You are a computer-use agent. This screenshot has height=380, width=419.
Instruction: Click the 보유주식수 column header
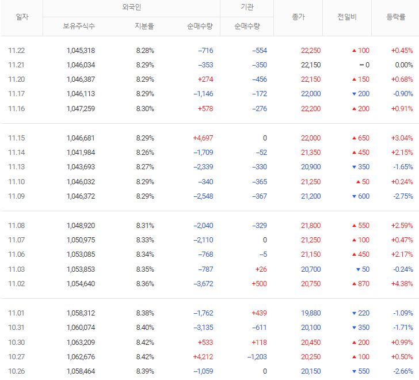coord(79,26)
